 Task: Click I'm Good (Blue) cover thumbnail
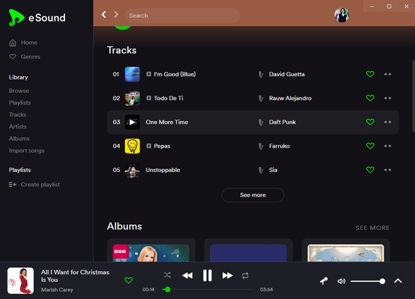click(x=132, y=74)
